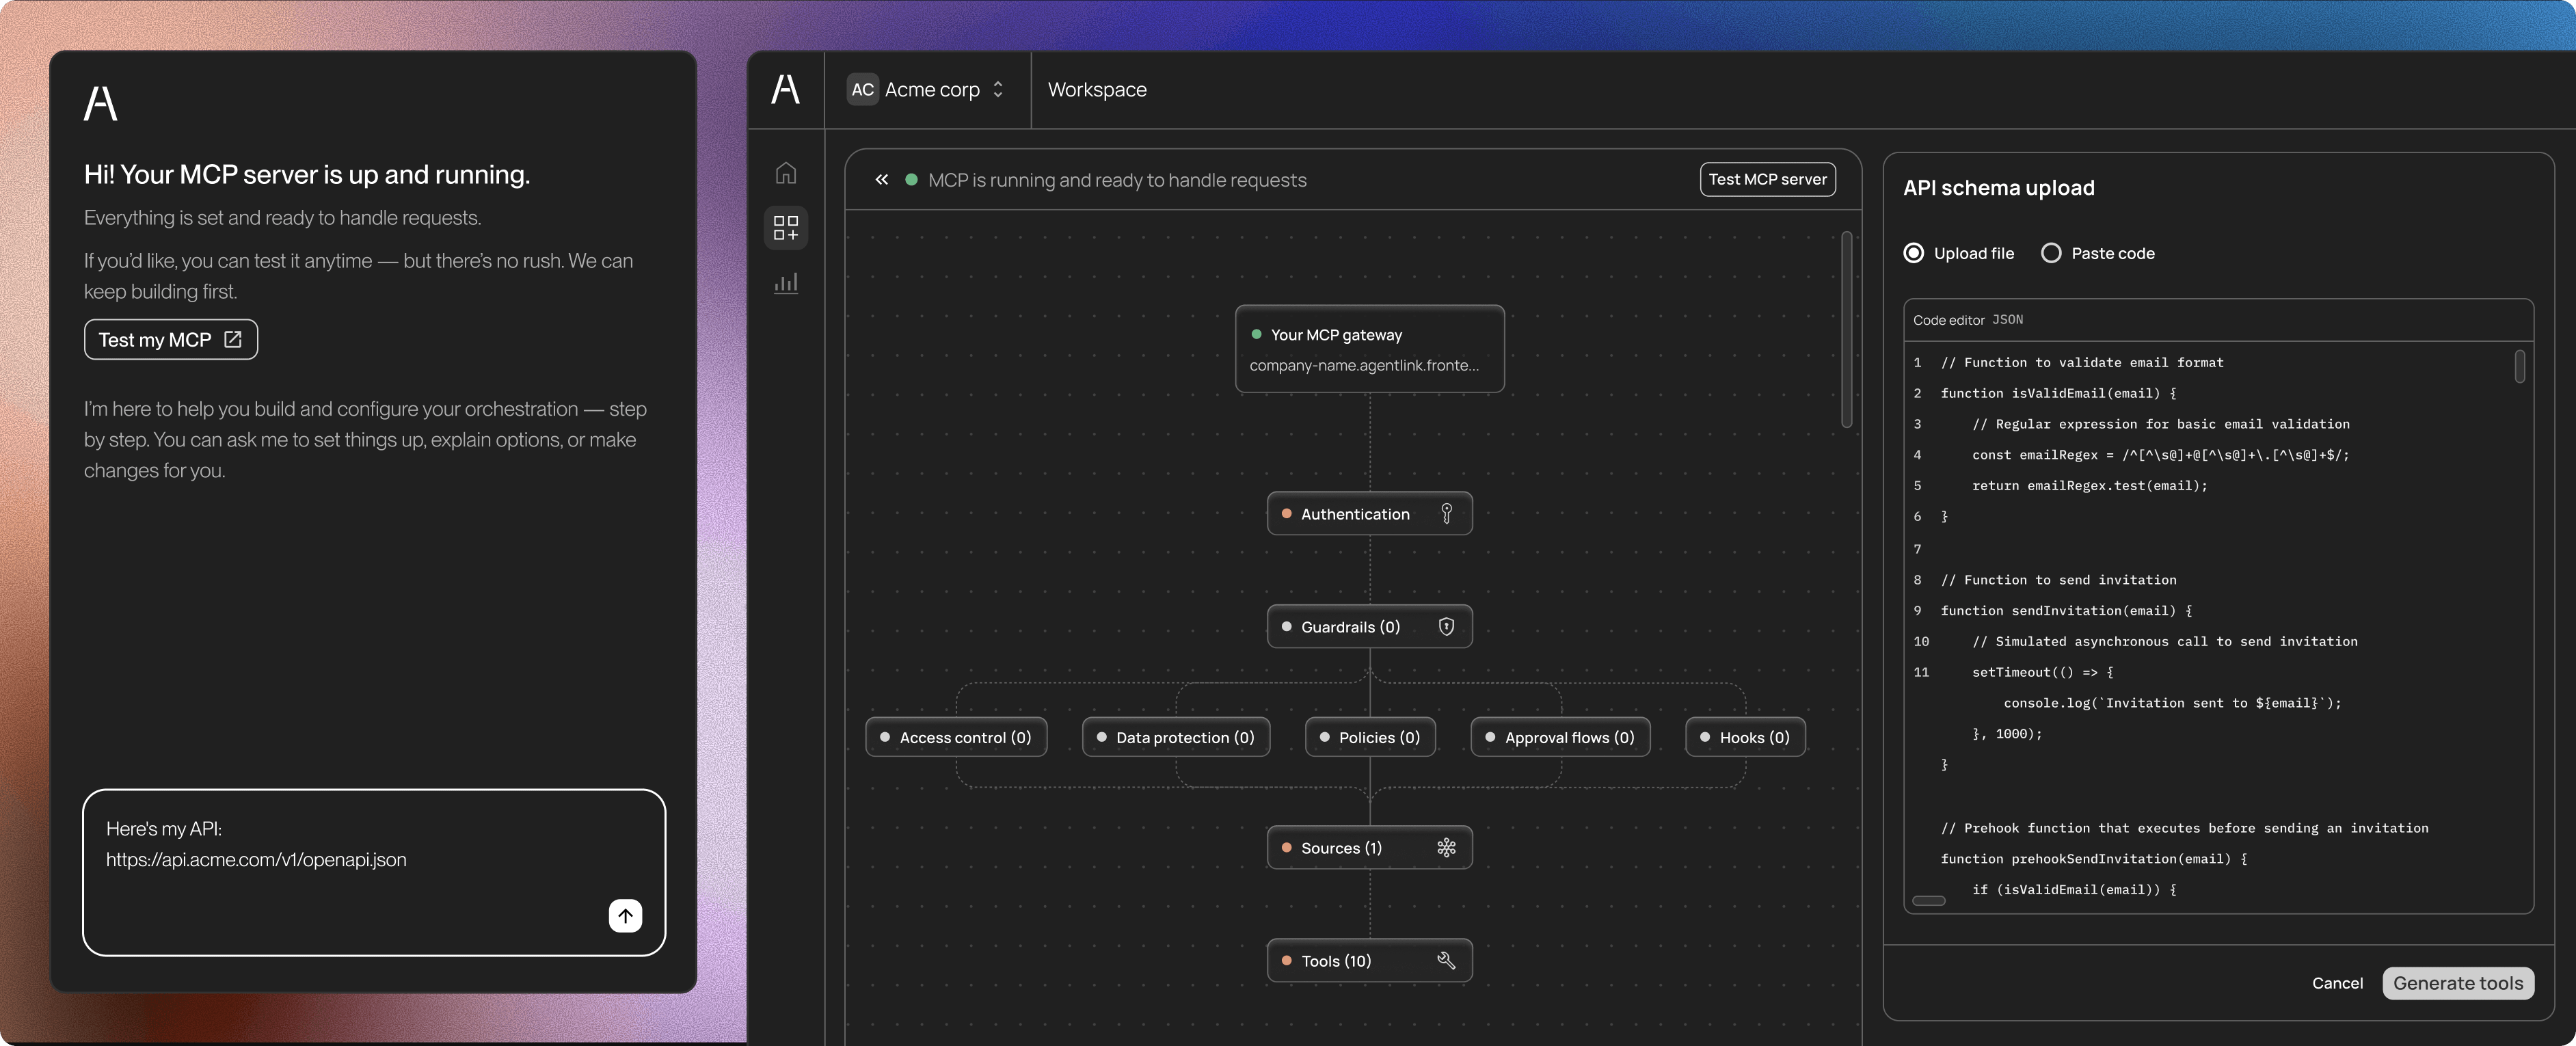Click the Sources node network icon
2576x1046 pixels.
pyautogui.click(x=1446, y=848)
